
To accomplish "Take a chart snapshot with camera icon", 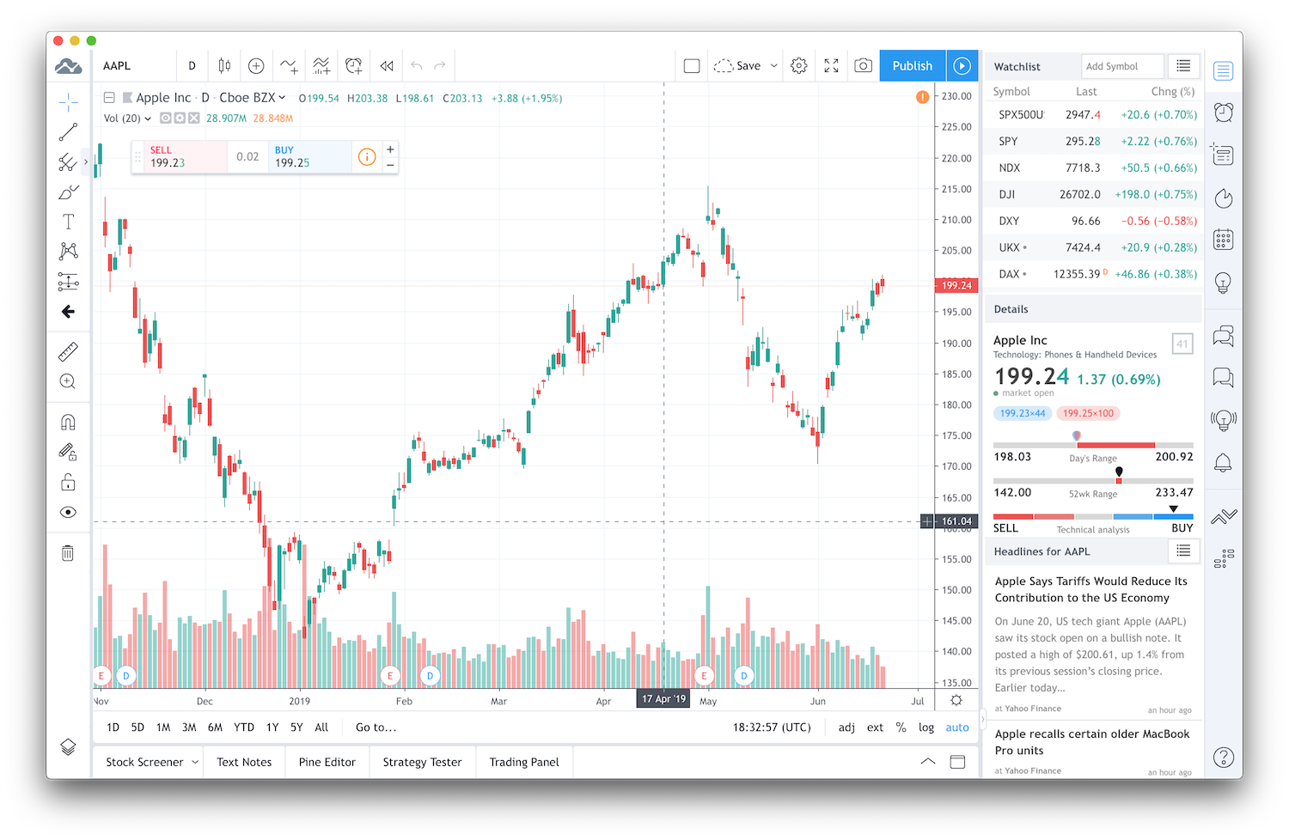I will [x=863, y=66].
